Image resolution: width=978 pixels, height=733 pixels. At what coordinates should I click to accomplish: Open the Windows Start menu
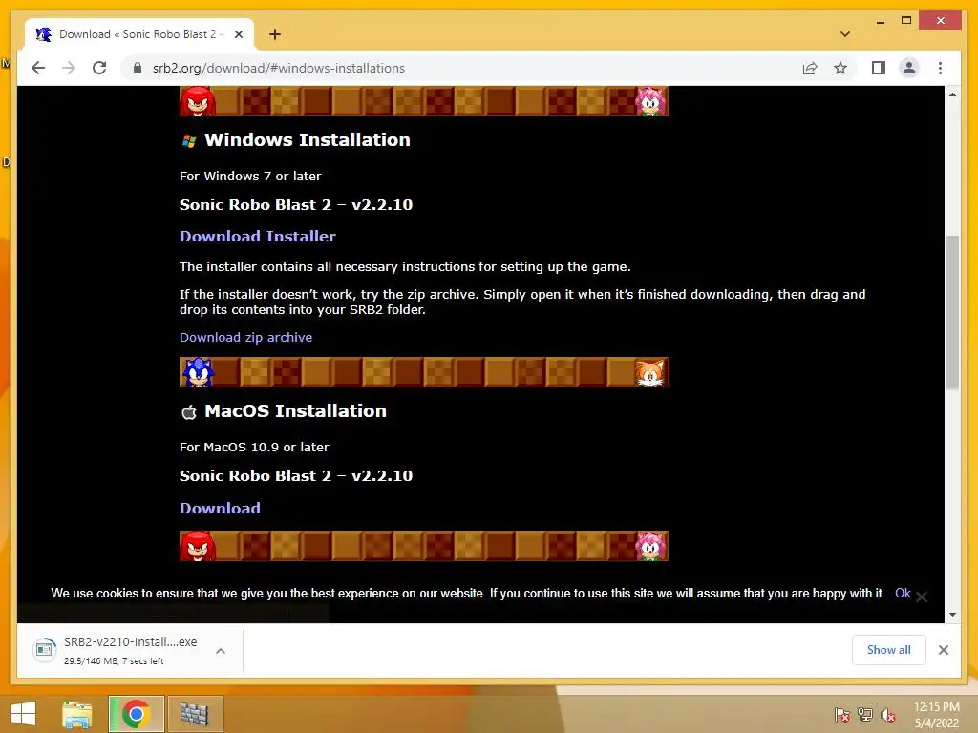(x=23, y=714)
